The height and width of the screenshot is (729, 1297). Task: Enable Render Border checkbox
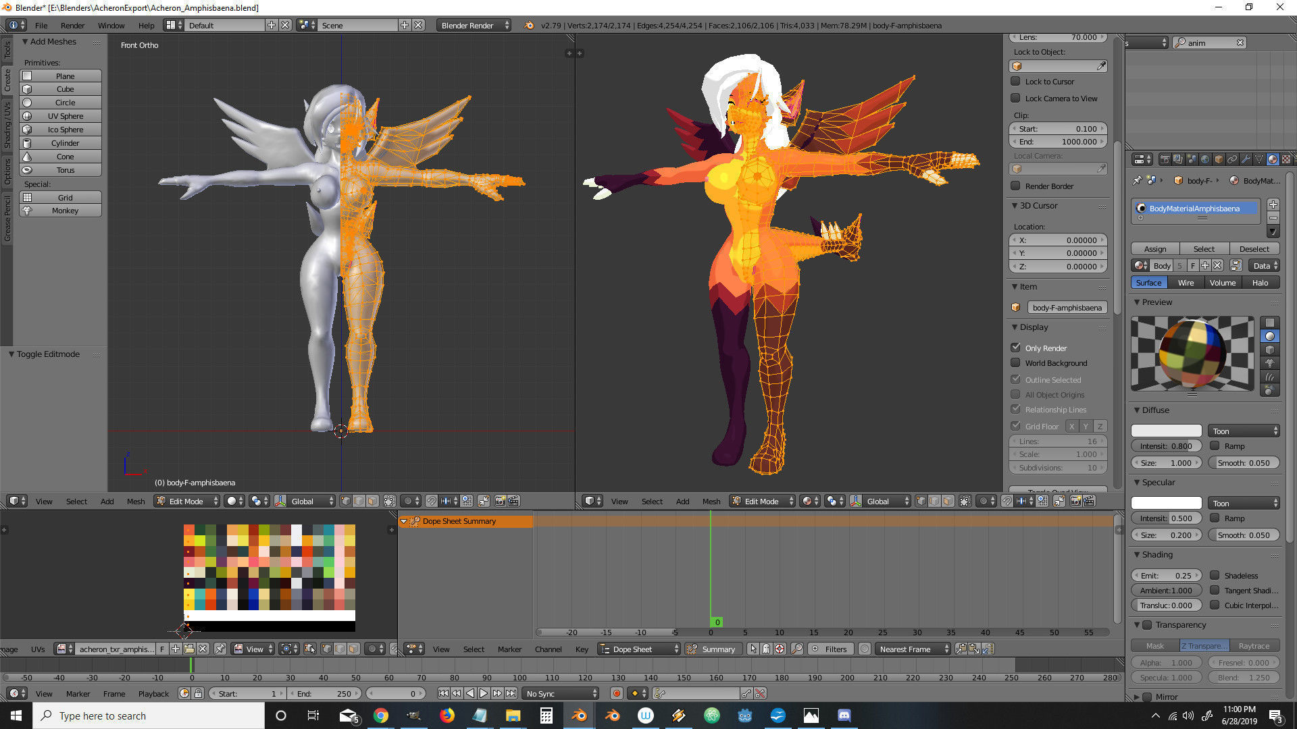coord(1015,186)
